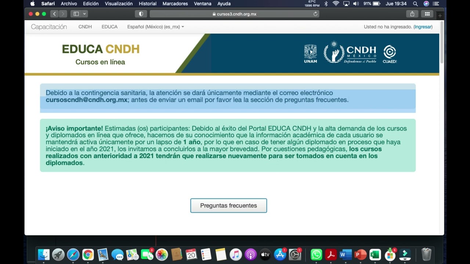Click the Ingresar login link
Image resolution: width=470 pixels, height=264 pixels.
(423, 27)
